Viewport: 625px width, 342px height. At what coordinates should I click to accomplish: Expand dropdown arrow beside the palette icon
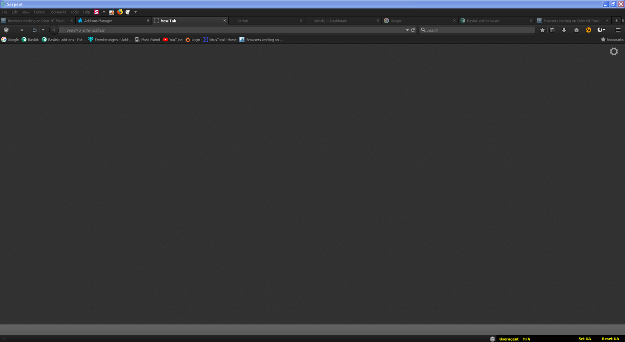pyautogui.click(x=136, y=12)
